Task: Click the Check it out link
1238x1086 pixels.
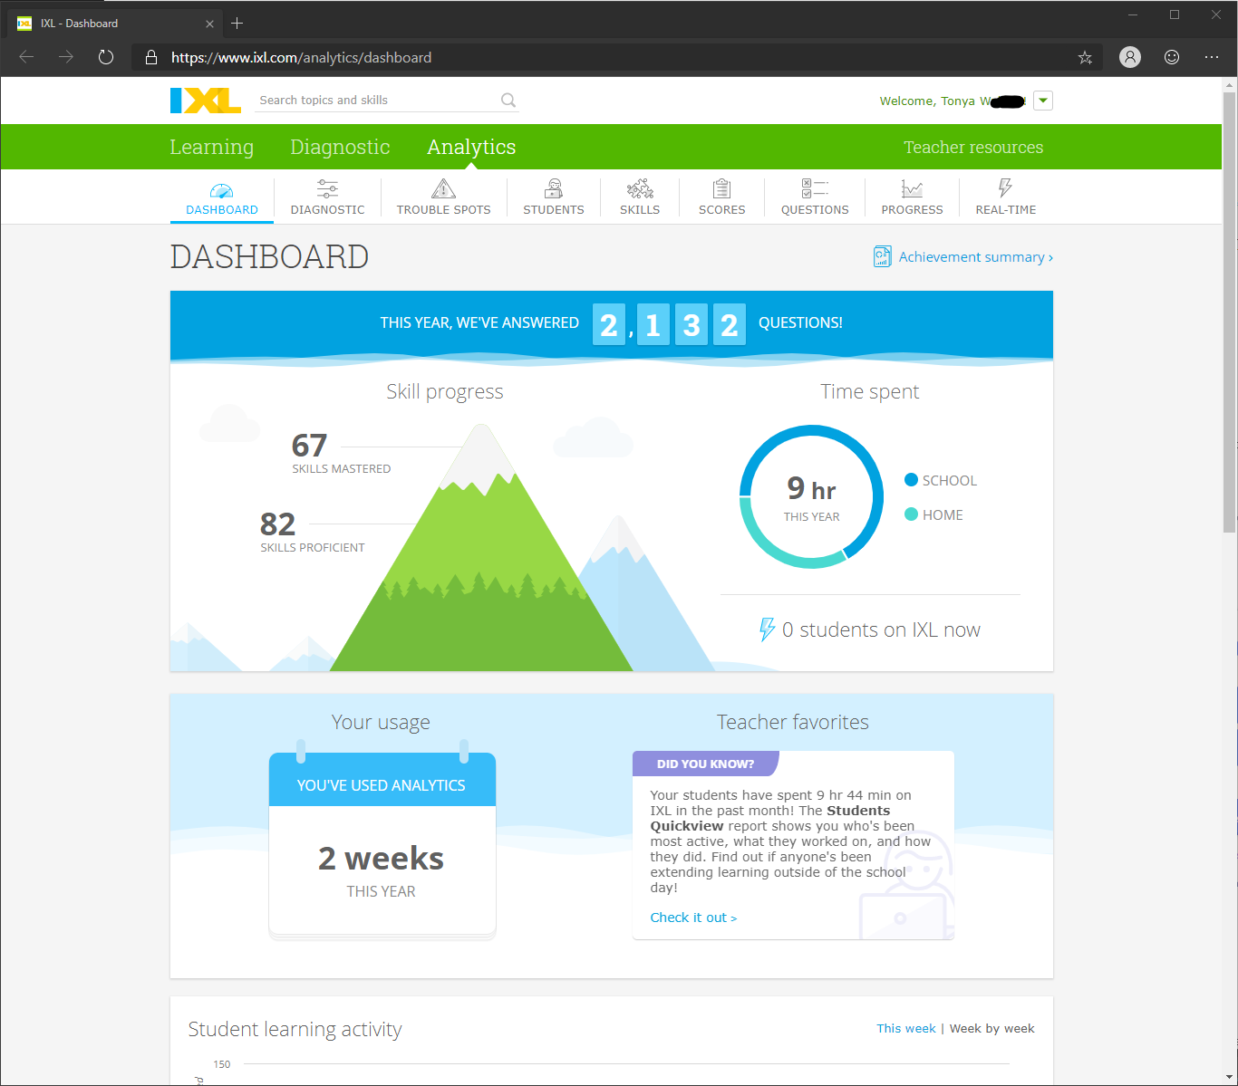Action: point(693,918)
